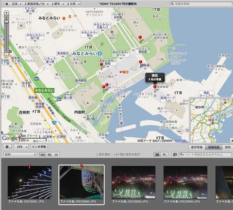Image resolution: width=233 pixels, height=210 pixels.
Task: Zoom out with the map minus button
Action: pyautogui.click(x=6, y=55)
